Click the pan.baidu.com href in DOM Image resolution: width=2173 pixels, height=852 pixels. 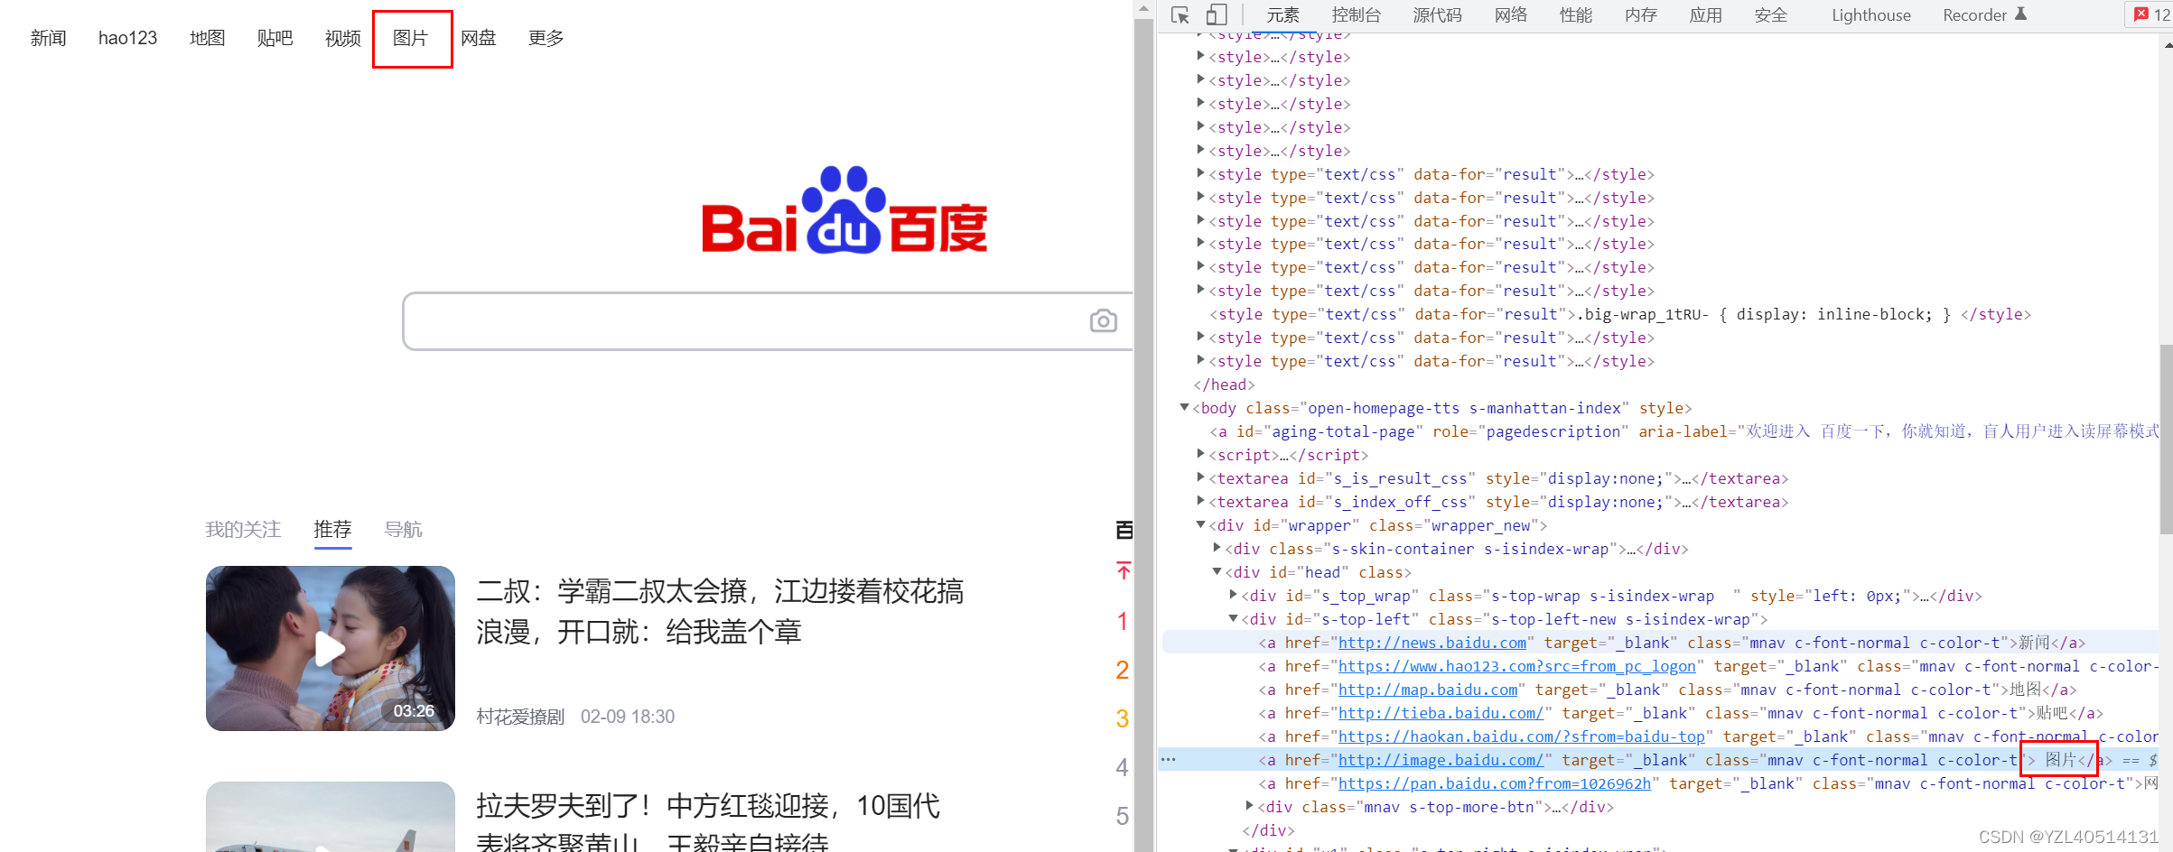click(x=1494, y=783)
